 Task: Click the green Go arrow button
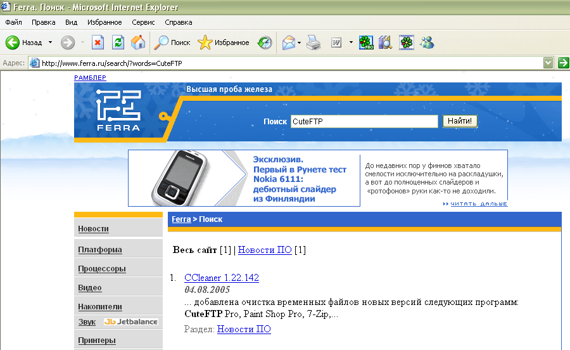tap(564, 63)
